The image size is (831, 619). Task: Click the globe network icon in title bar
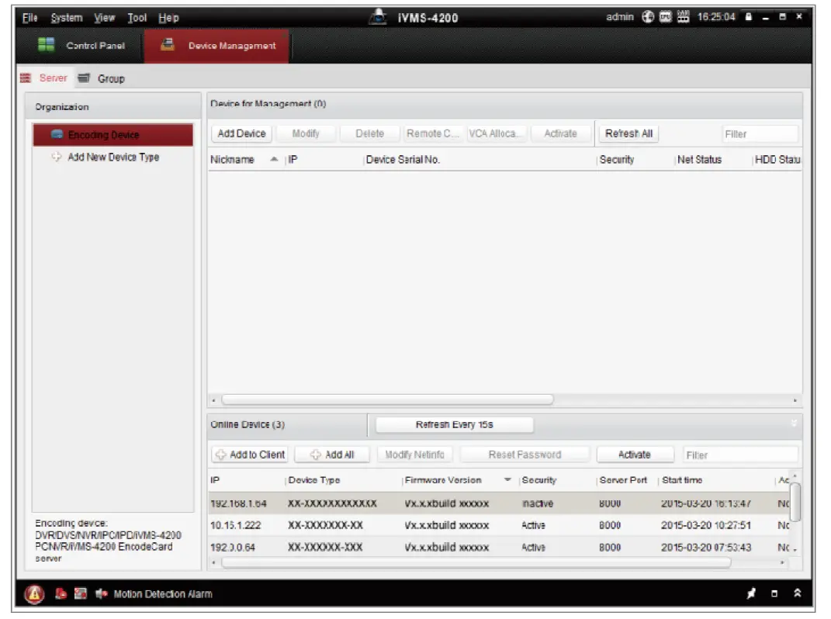(x=649, y=17)
